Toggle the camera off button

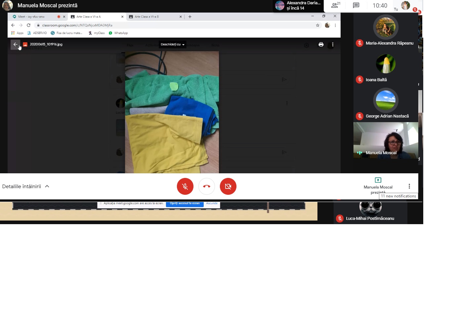click(228, 187)
